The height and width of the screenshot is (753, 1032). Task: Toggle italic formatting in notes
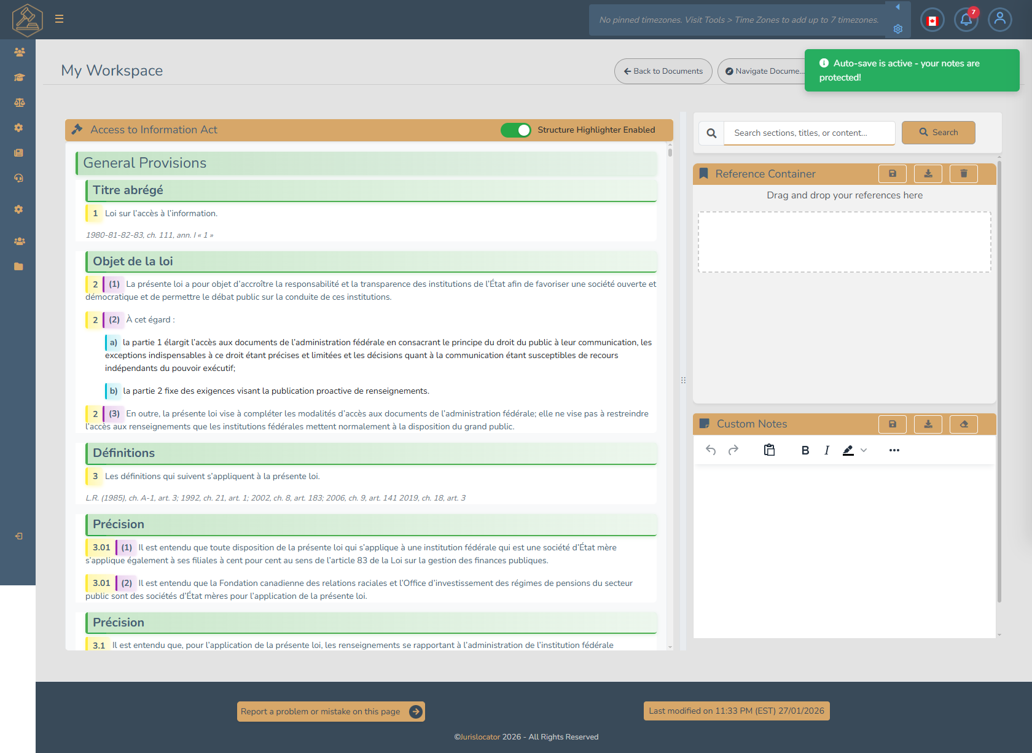point(826,450)
